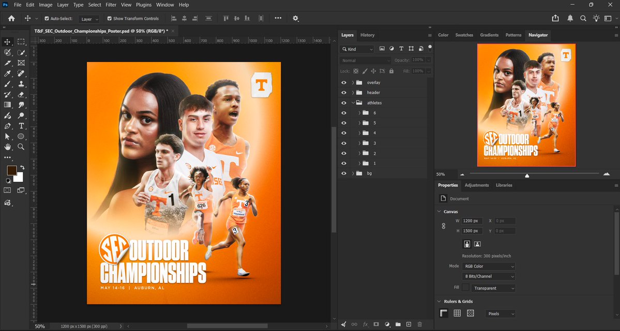Select the Eyedropper tool
620x331 pixels.
[8, 73]
